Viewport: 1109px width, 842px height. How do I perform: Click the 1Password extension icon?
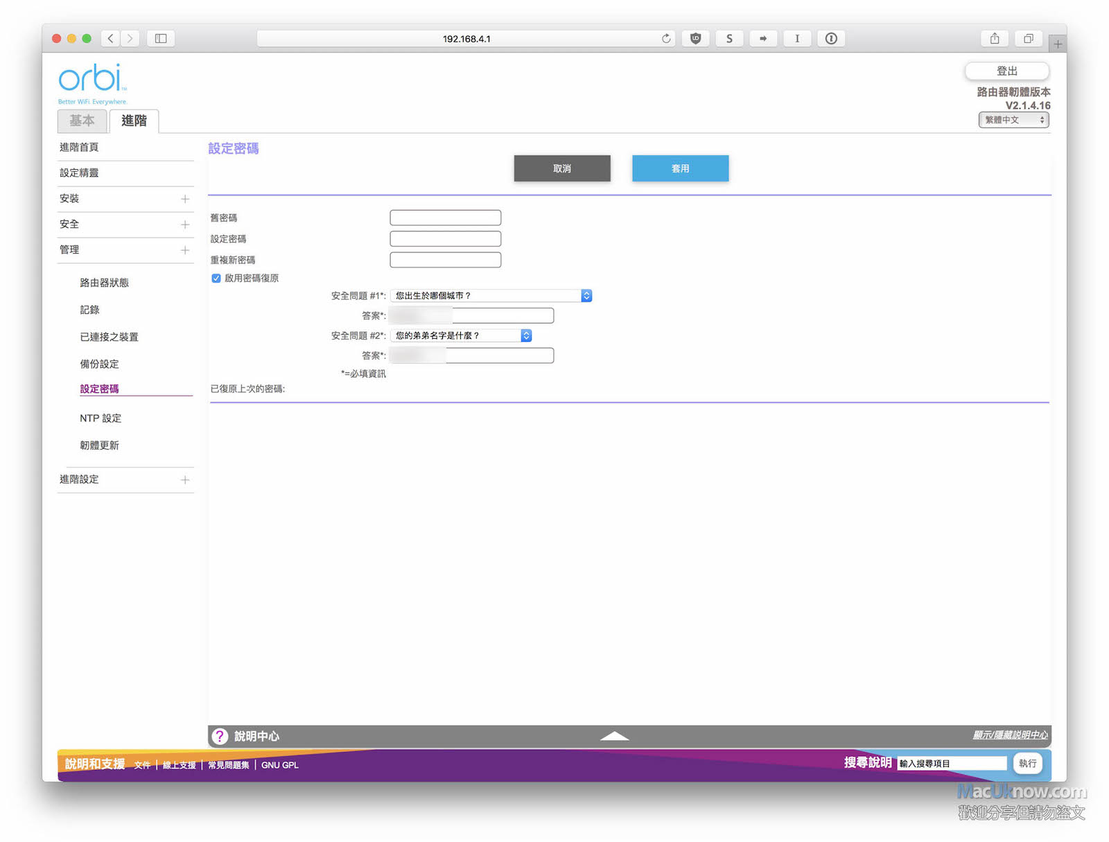click(x=831, y=39)
